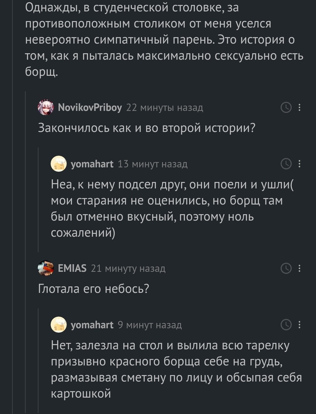
Task: Click the clock icon on EMIAS's comment
Action: (x=286, y=269)
